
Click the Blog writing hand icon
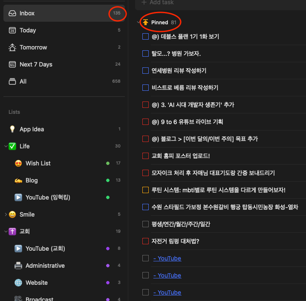coord(18,180)
